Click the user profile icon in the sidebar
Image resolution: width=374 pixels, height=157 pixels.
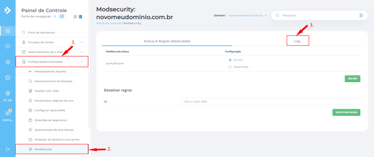click(8, 62)
